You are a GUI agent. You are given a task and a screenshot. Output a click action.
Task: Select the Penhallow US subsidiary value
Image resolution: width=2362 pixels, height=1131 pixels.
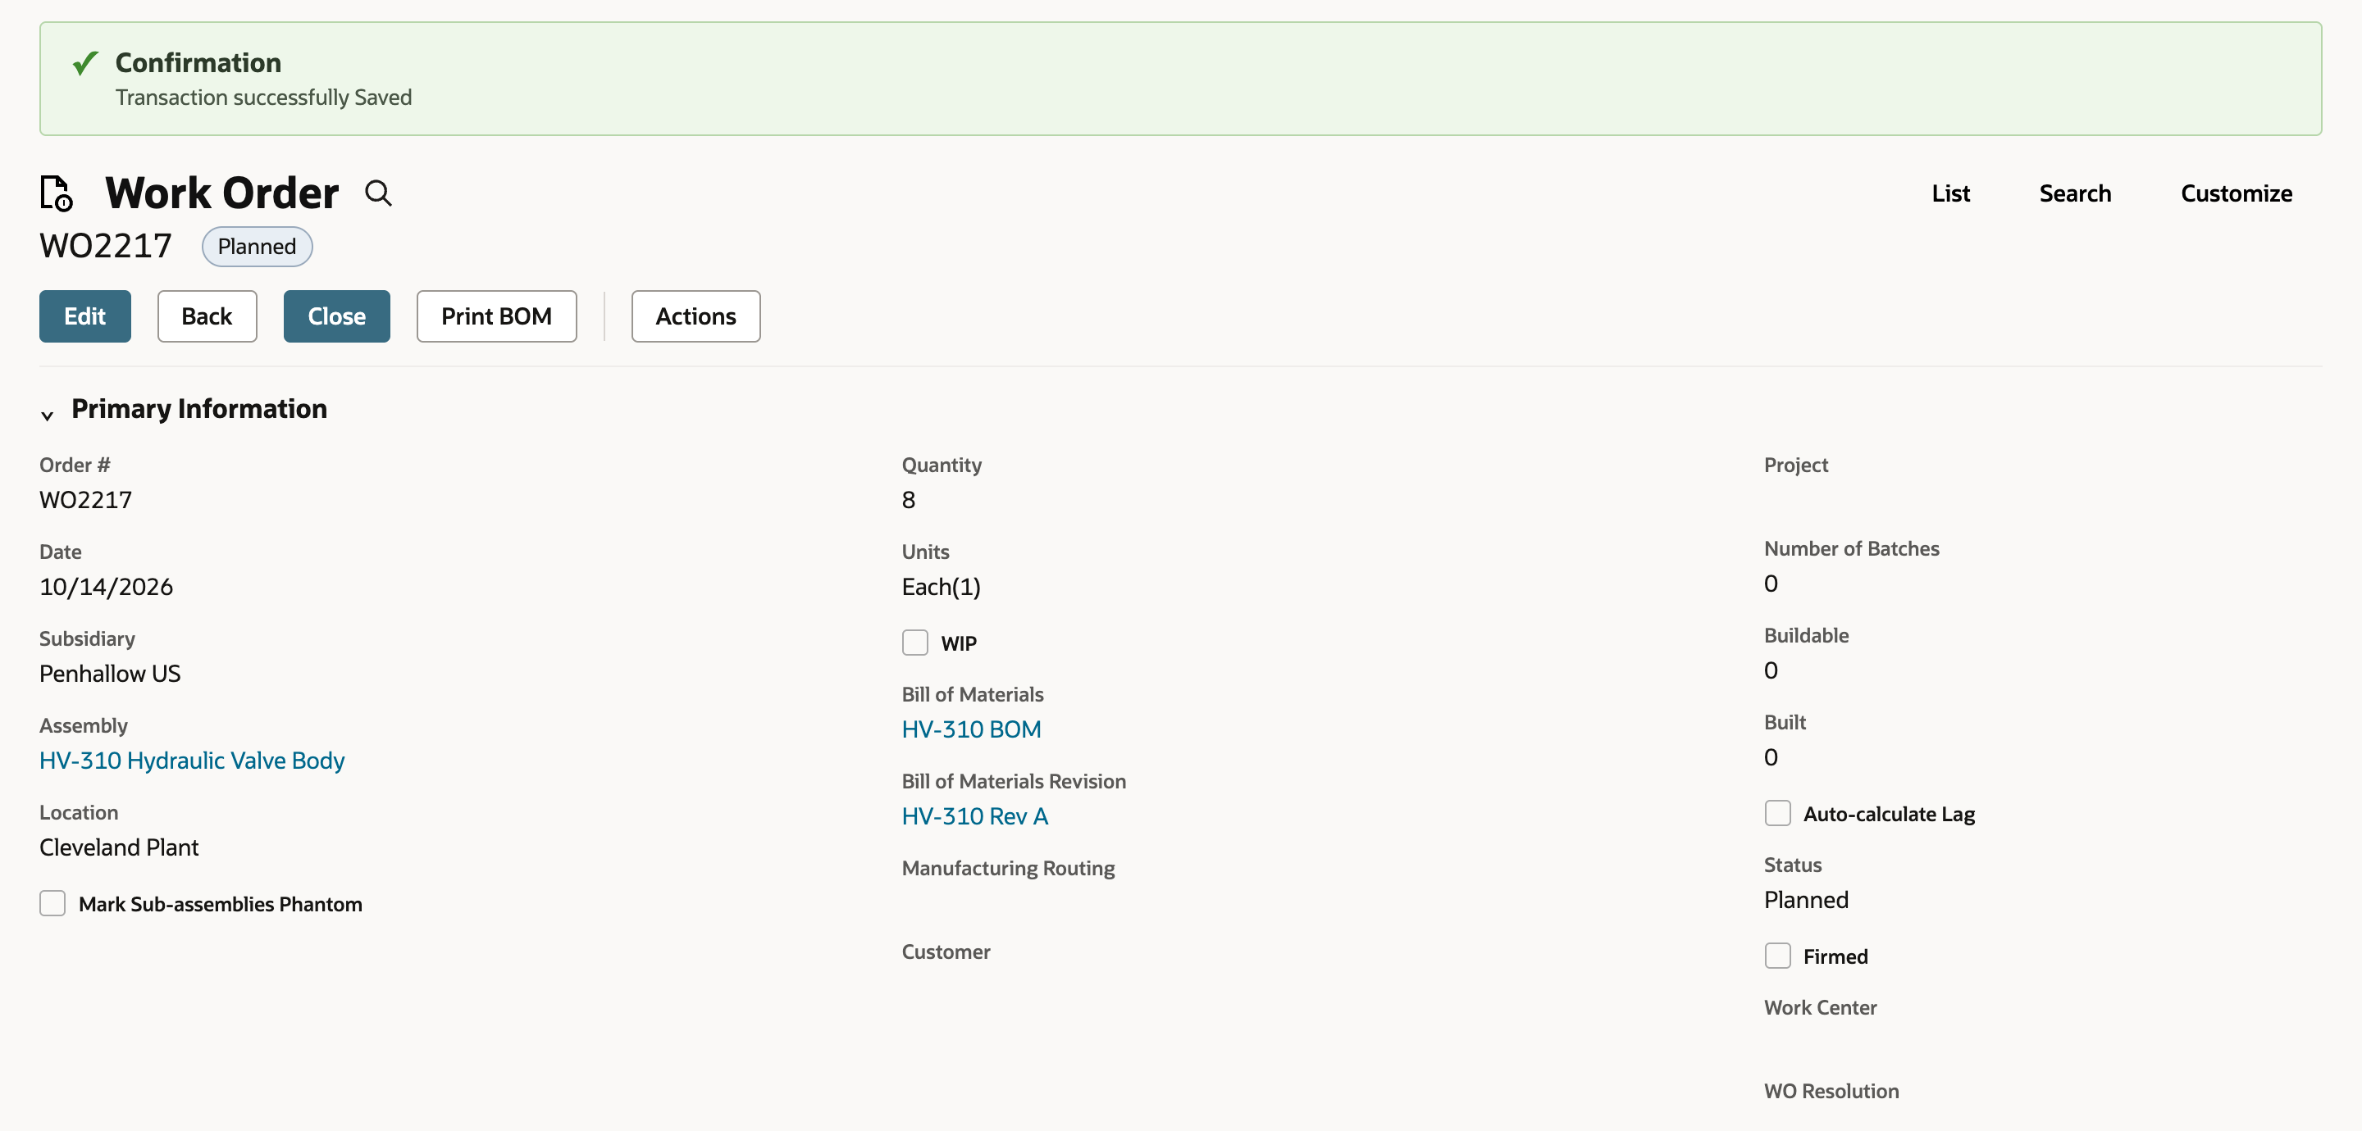(x=110, y=674)
